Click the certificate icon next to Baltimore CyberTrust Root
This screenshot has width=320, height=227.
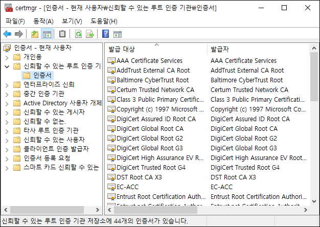pos(111,80)
